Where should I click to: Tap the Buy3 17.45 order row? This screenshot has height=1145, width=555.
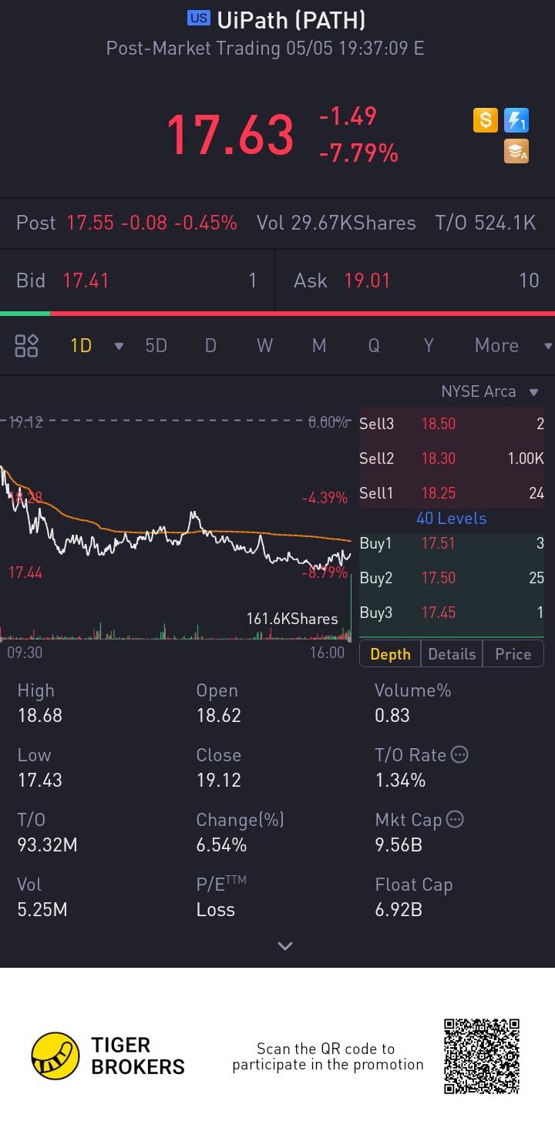coord(452,613)
